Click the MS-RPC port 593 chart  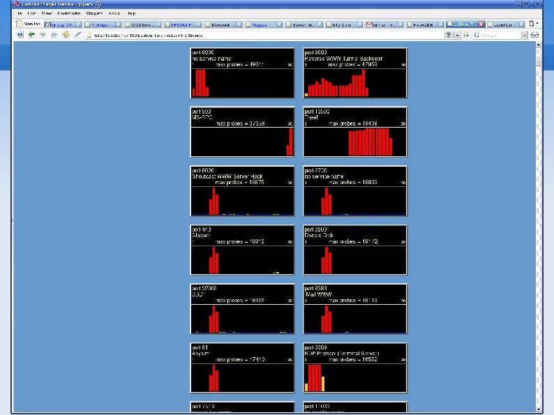pos(242,132)
